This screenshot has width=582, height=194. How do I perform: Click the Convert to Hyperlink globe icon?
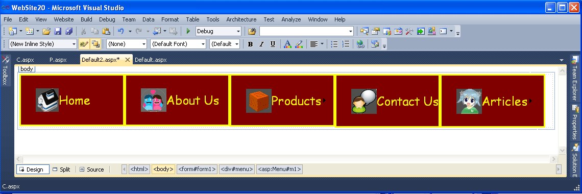click(360, 44)
